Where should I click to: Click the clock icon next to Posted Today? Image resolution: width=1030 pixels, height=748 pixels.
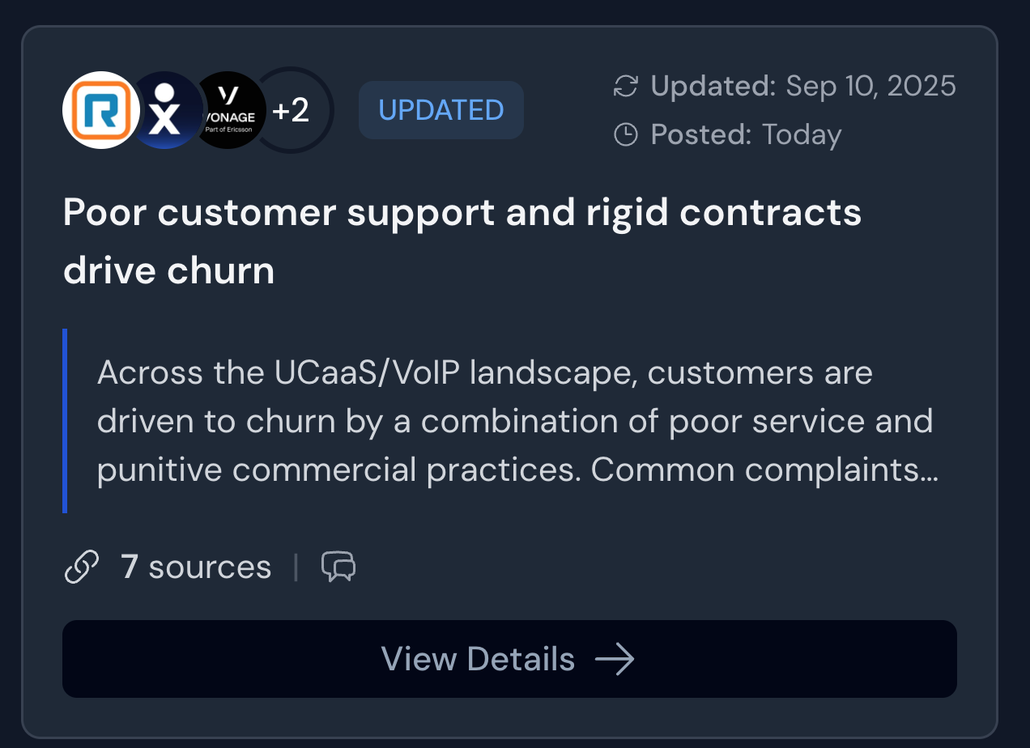(624, 134)
